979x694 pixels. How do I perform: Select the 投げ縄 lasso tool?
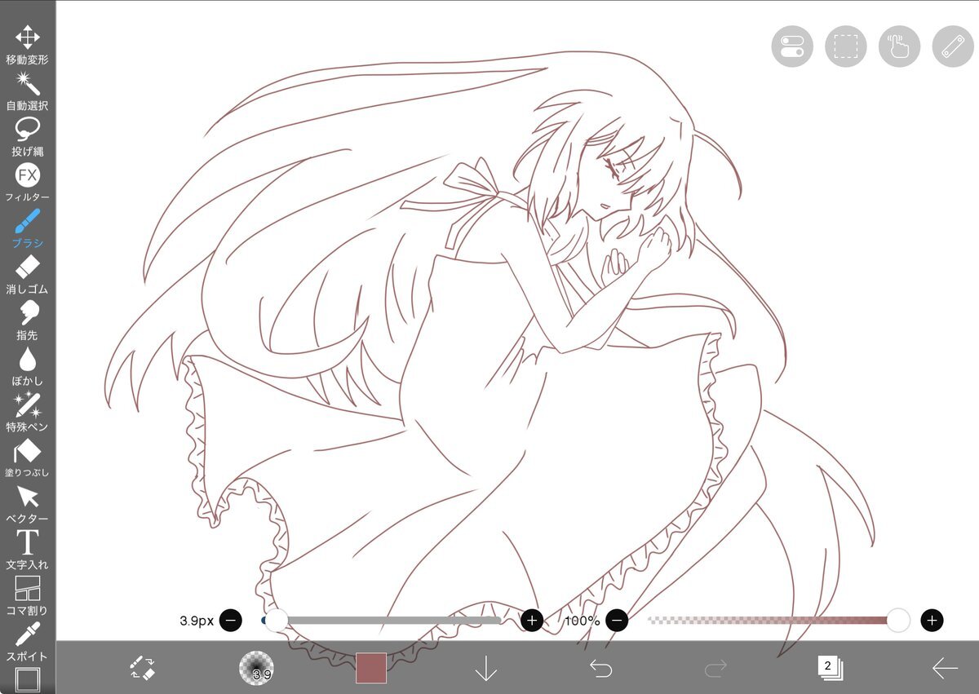(x=28, y=137)
